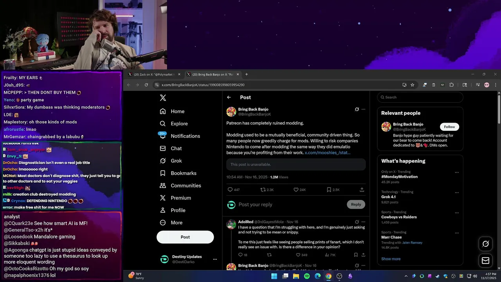Follow Bring Back Banjo
This screenshot has height=282, width=501.
[x=449, y=127]
